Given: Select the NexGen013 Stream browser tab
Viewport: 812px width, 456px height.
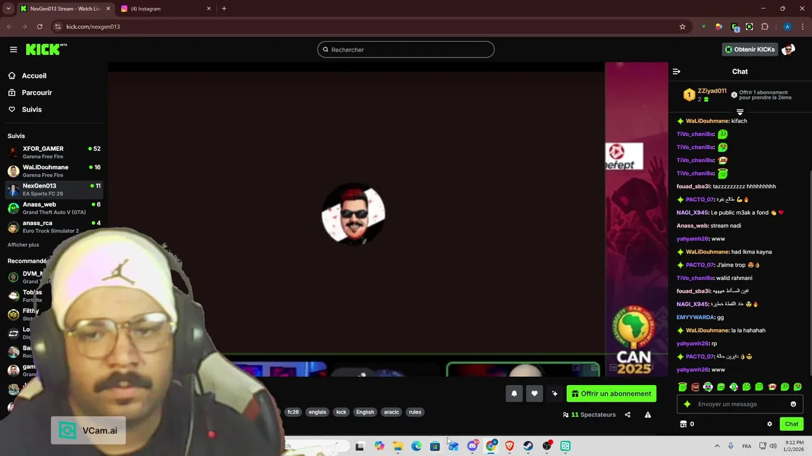Looking at the screenshot, I should (66, 9).
